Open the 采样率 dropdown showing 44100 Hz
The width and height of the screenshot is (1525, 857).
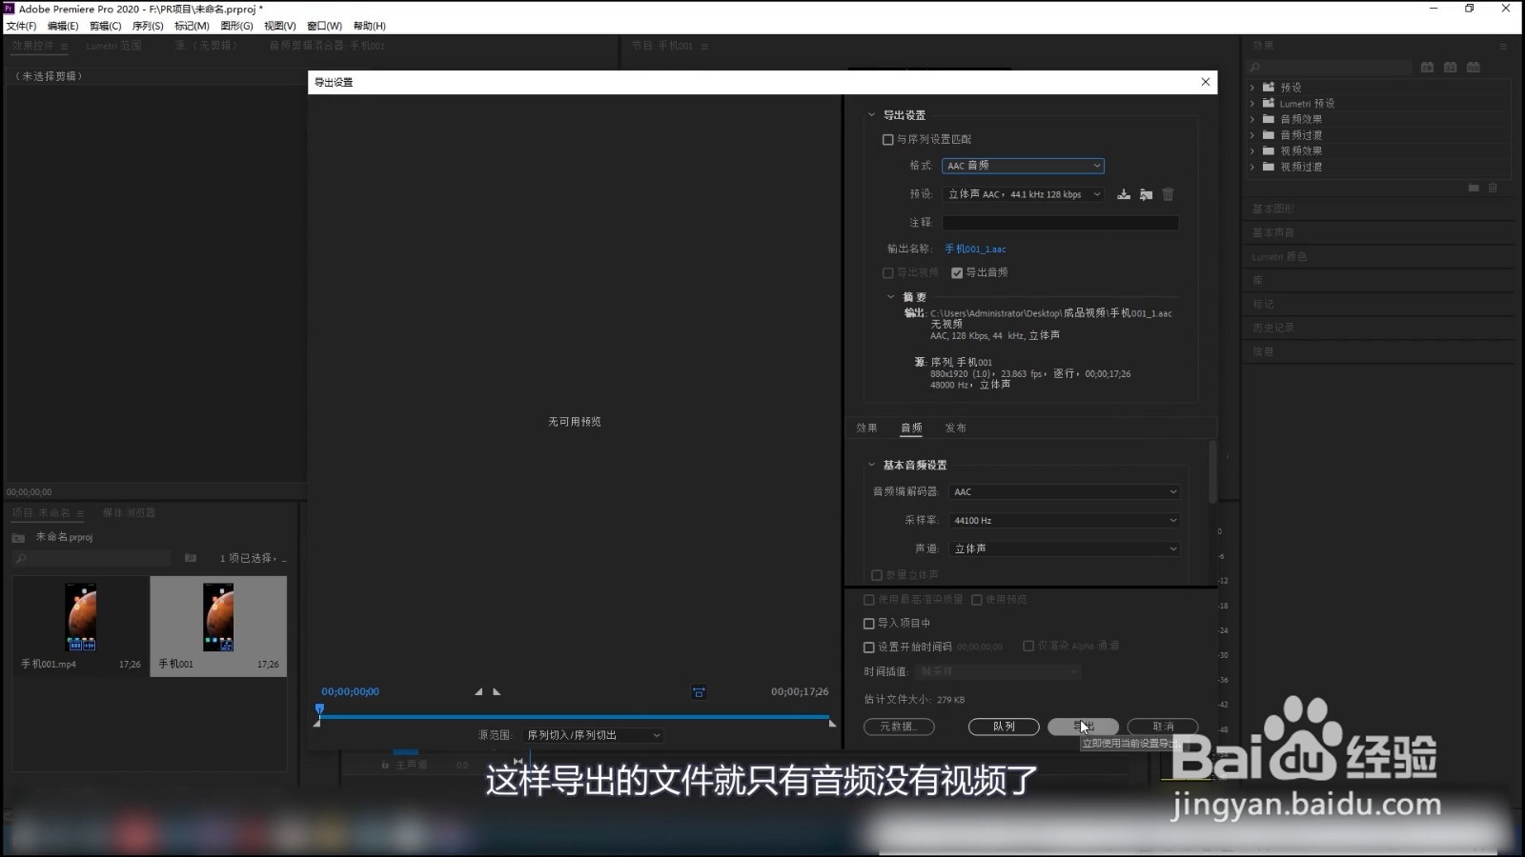point(1064,520)
